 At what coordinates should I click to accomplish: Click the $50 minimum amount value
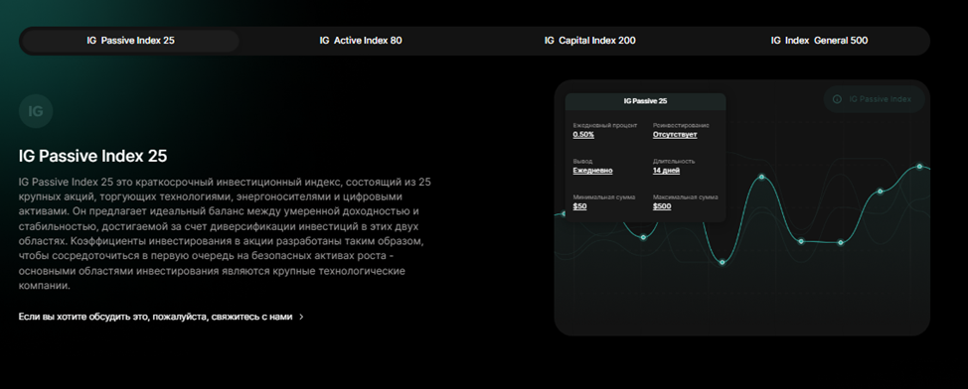[x=579, y=206]
